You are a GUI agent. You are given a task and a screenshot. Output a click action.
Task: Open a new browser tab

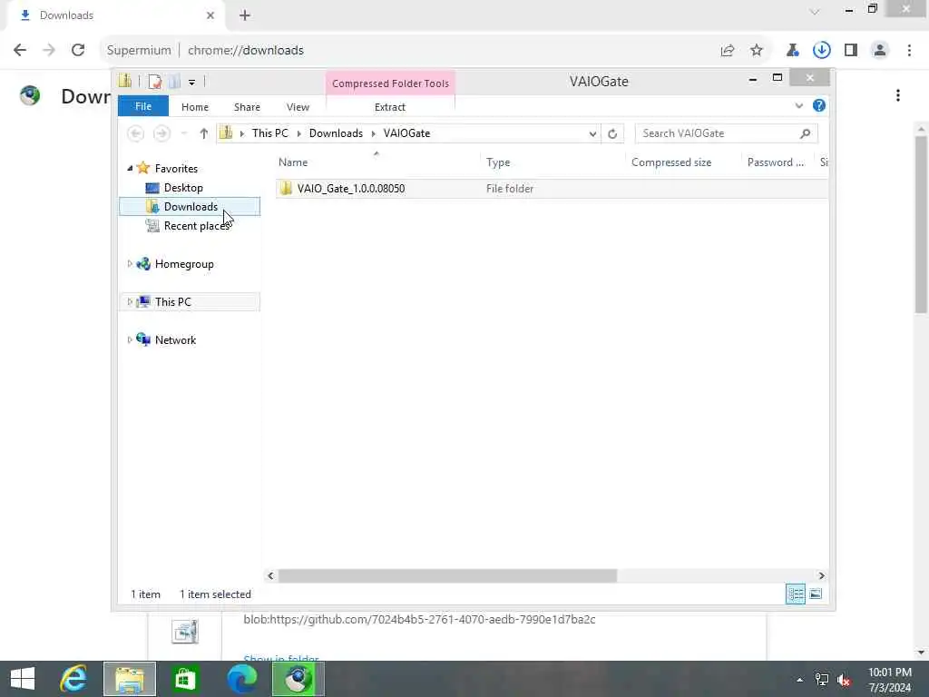pyautogui.click(x=245, y=15)
